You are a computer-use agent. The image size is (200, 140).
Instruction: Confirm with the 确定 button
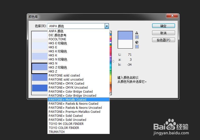pyautogui.click(x=163, y=26)
